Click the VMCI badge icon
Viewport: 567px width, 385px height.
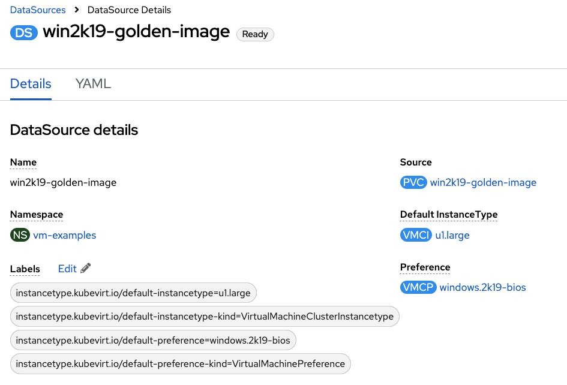point(416,235)
